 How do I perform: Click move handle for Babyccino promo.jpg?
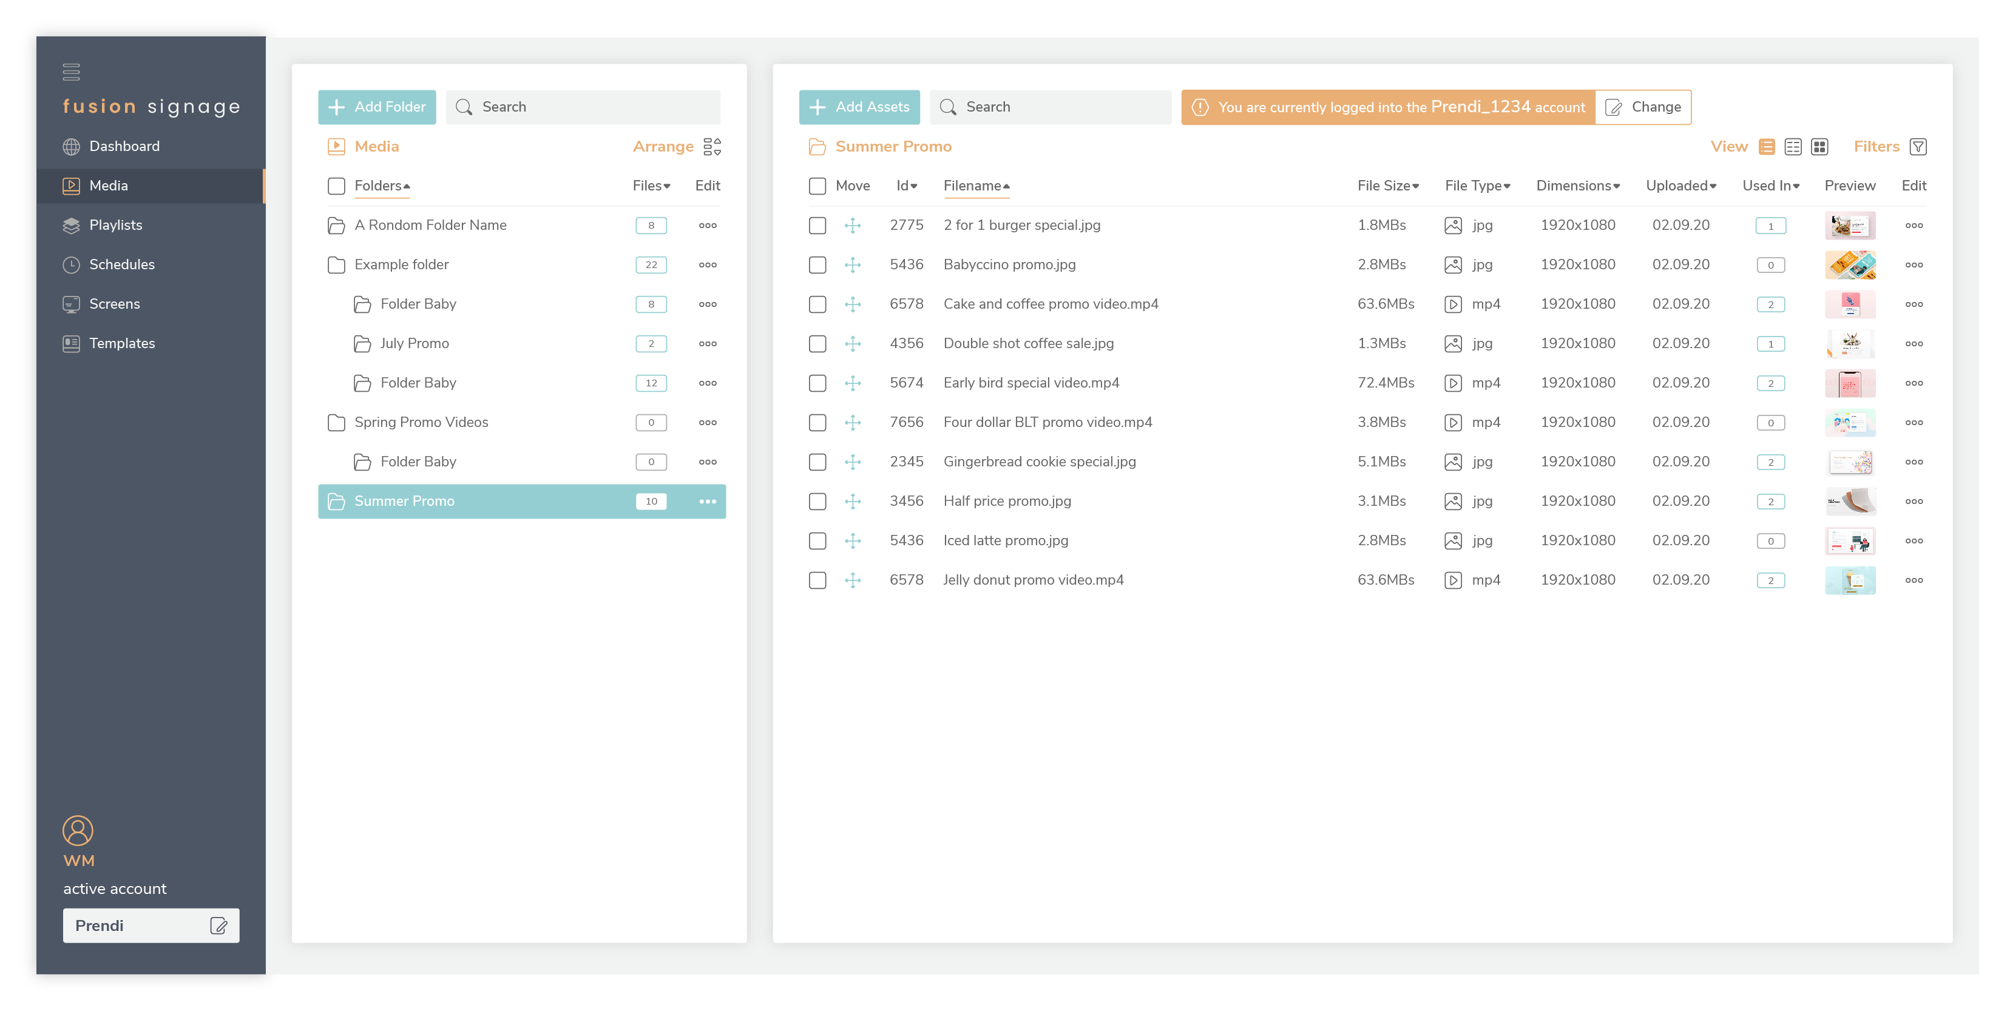852,264
